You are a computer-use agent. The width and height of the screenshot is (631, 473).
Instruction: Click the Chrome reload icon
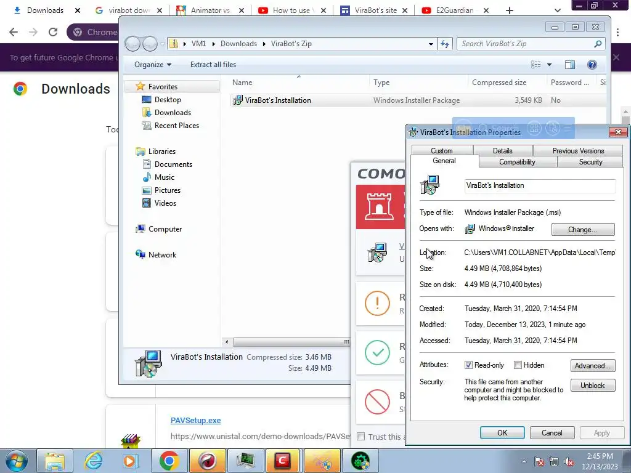53,32
